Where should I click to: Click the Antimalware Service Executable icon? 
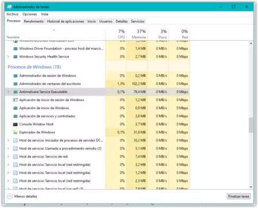pyautogui.click(x=15, y=92)
